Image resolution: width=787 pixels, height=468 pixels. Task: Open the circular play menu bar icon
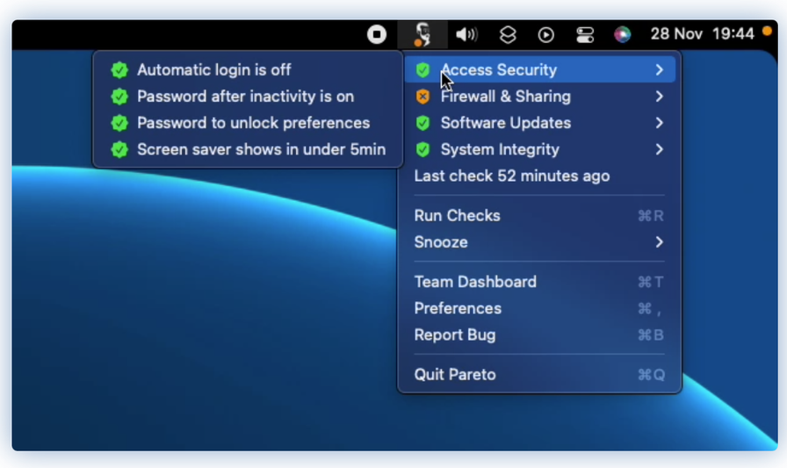(546, 35)
